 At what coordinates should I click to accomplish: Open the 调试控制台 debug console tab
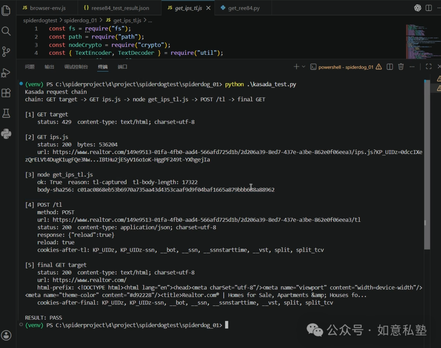tap(76, 67)
